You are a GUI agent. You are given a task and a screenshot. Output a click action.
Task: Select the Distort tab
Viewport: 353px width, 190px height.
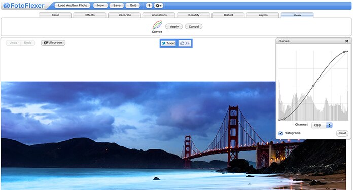228,15
